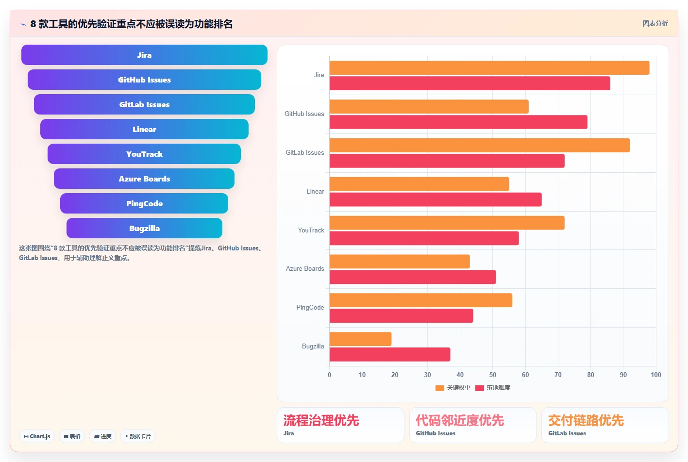Click the Bugzilla y-axis label
The image size is (688, 462).
point(313,346)
